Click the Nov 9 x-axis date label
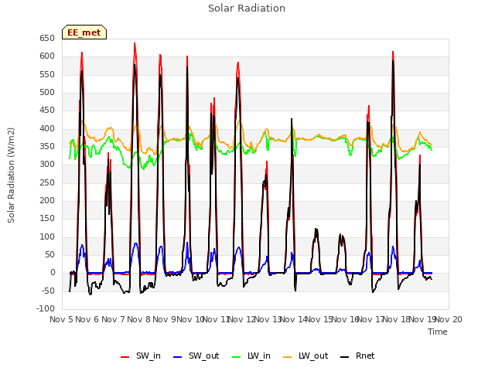 coord(164,319)
